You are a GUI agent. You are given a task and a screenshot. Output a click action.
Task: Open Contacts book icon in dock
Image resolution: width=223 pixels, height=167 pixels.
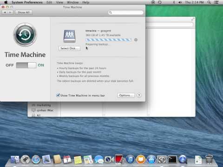tap(57, 159)
